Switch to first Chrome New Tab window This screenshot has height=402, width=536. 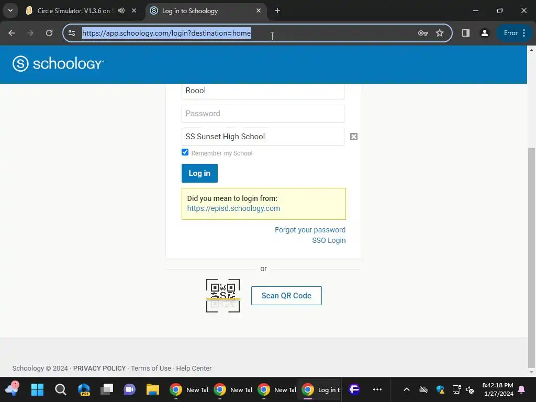(188, 389)
